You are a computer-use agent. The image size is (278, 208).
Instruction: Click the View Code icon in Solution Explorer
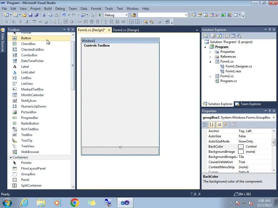click(x=227, y=36)
